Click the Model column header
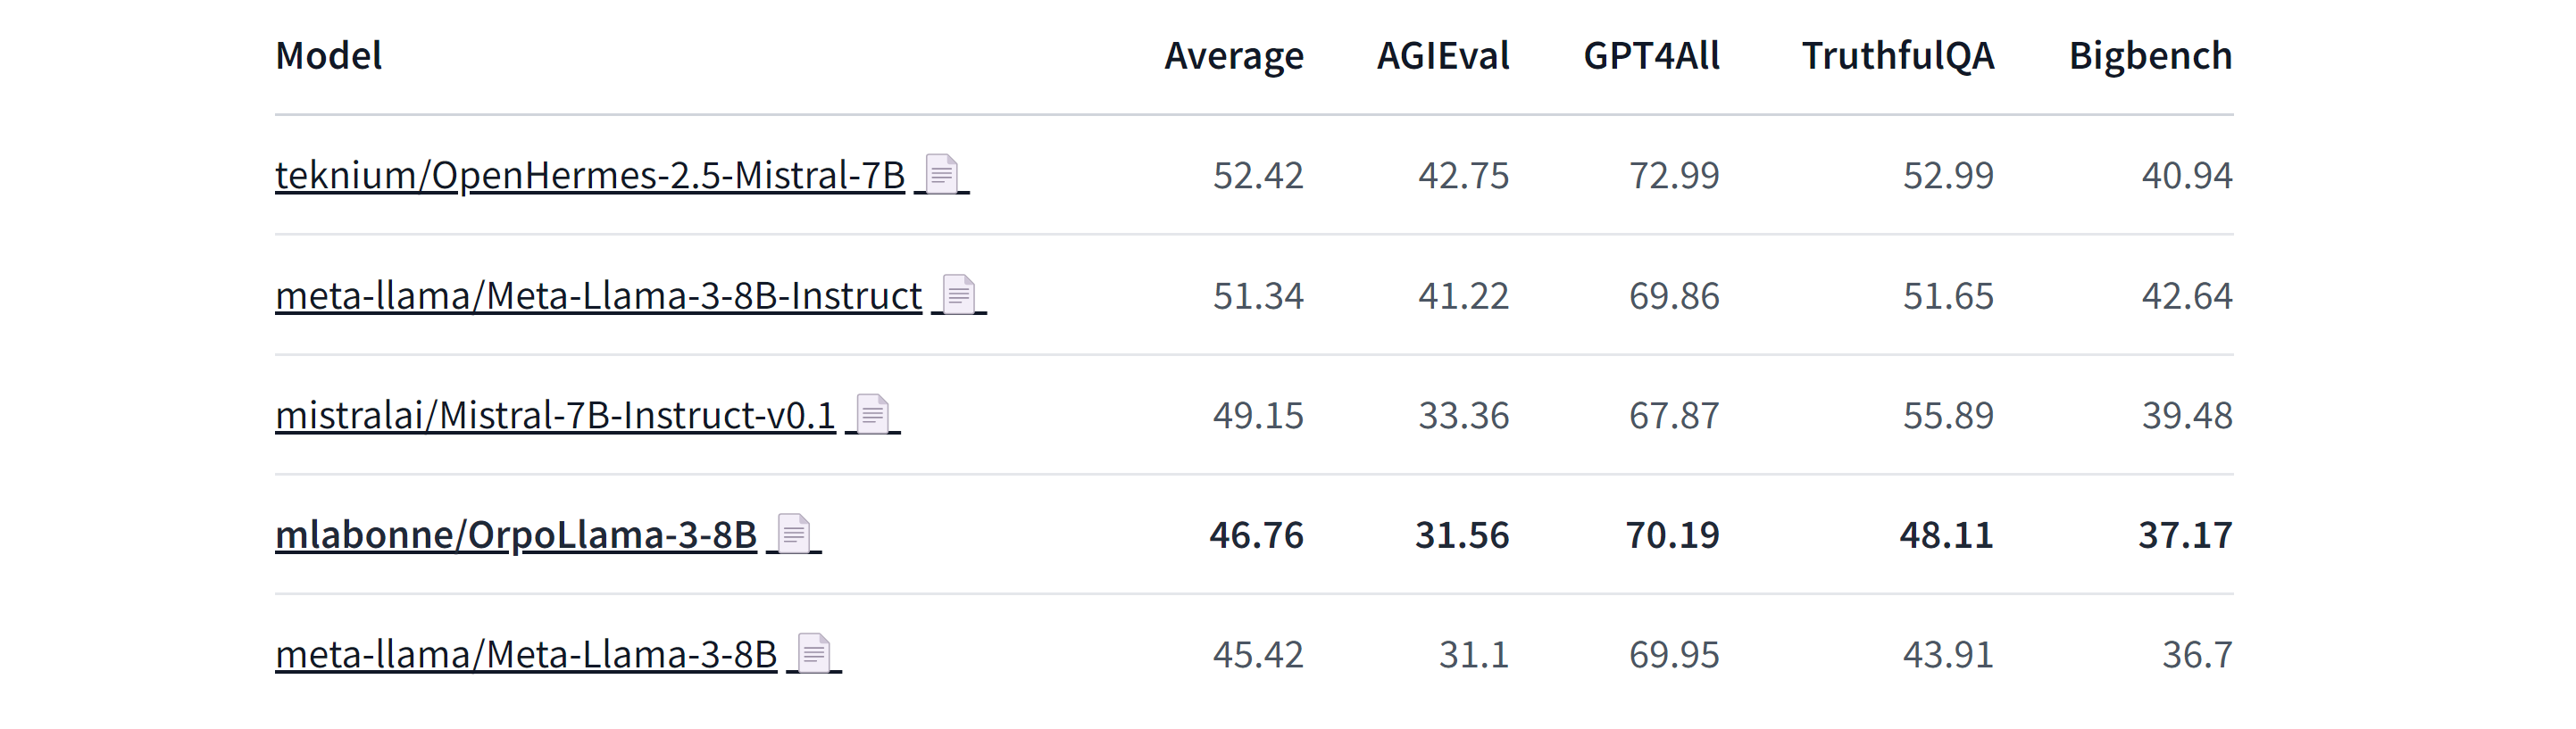 tap(329, 55)
